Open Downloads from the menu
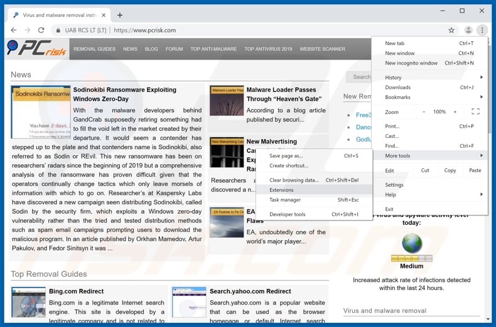The width and height of the screenshot is (496, 327). click(429, 87)
